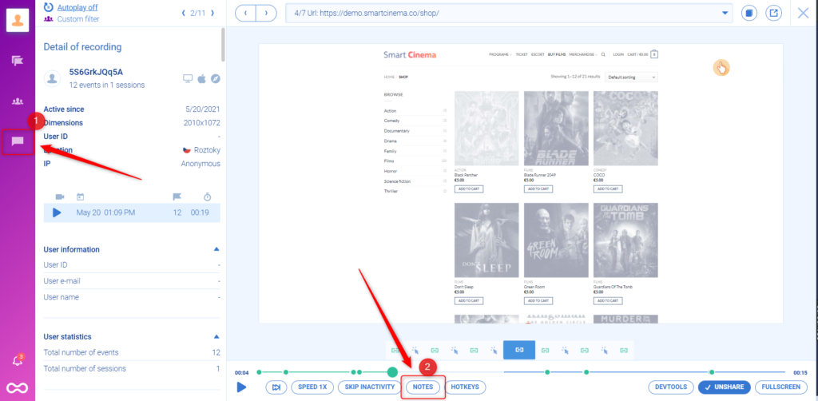818x401 pixels.
Task: Select the May 20 01:09 PM session
Action: coord(132,212)
